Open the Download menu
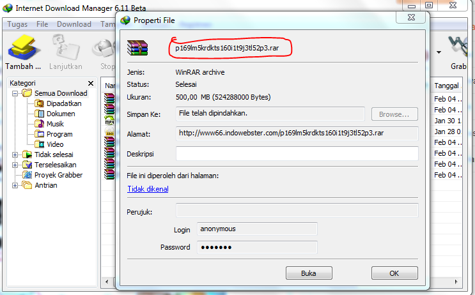This screenshot has height=295, width=475. (x=74, y=24)
